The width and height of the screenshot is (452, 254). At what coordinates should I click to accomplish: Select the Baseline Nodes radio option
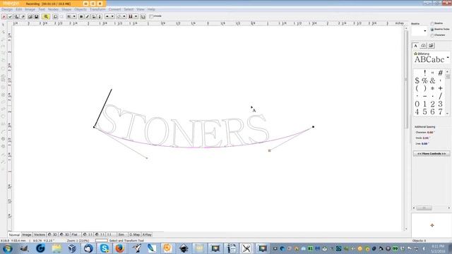(432, 30)
